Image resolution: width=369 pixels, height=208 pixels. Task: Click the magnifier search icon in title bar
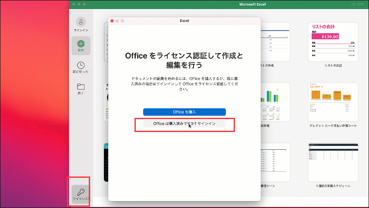354,4
